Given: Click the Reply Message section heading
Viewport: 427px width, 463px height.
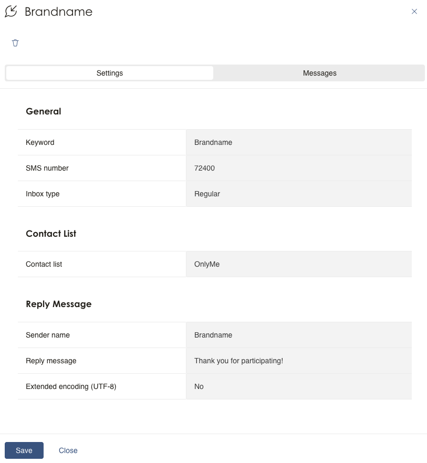Looking at the screenshot, I should [x=58, y=304].
